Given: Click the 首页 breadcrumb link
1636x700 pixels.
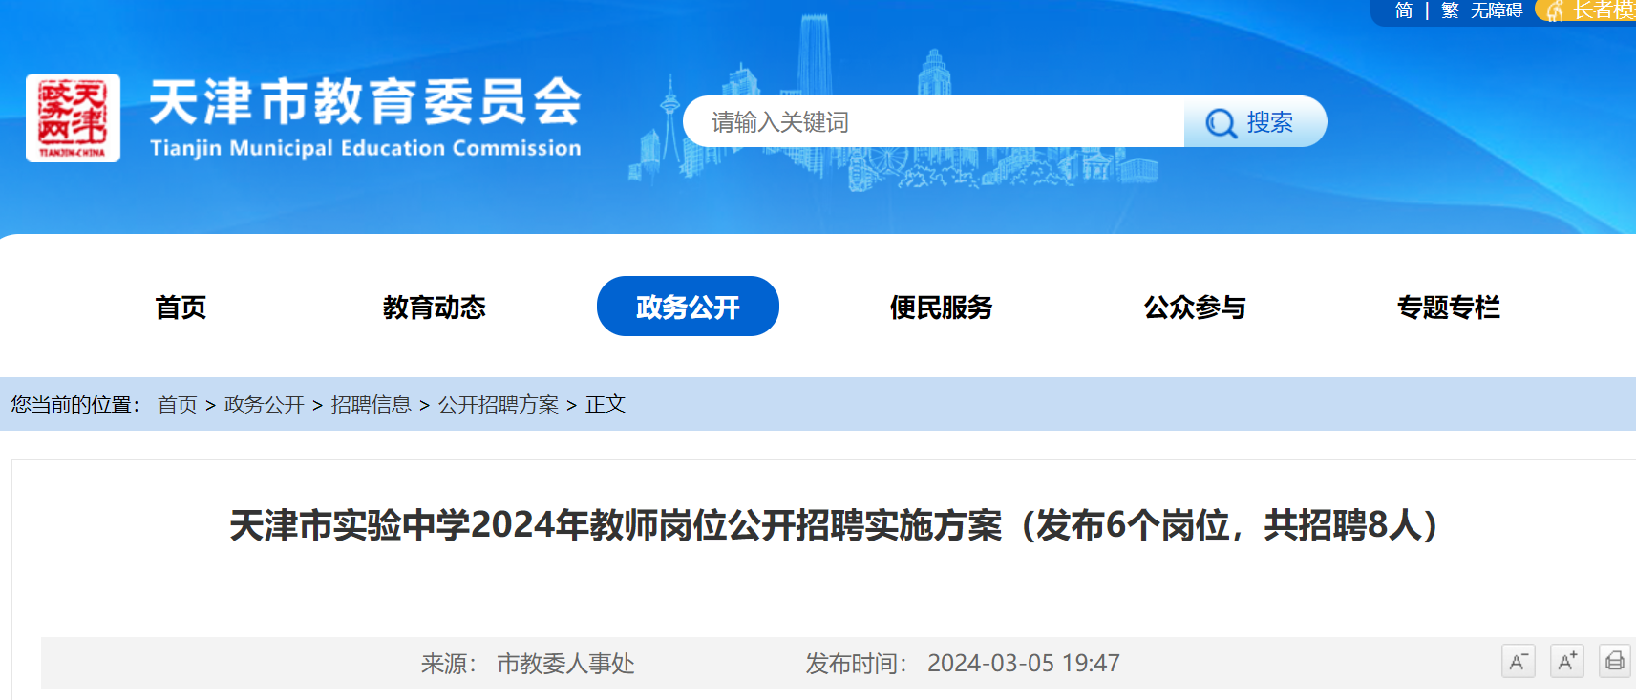Looking at the screenshot, I should pos(177,405).
